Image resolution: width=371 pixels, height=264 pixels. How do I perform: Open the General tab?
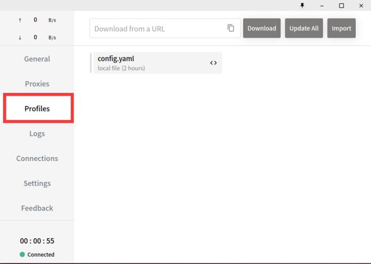(x=37, y=59)
